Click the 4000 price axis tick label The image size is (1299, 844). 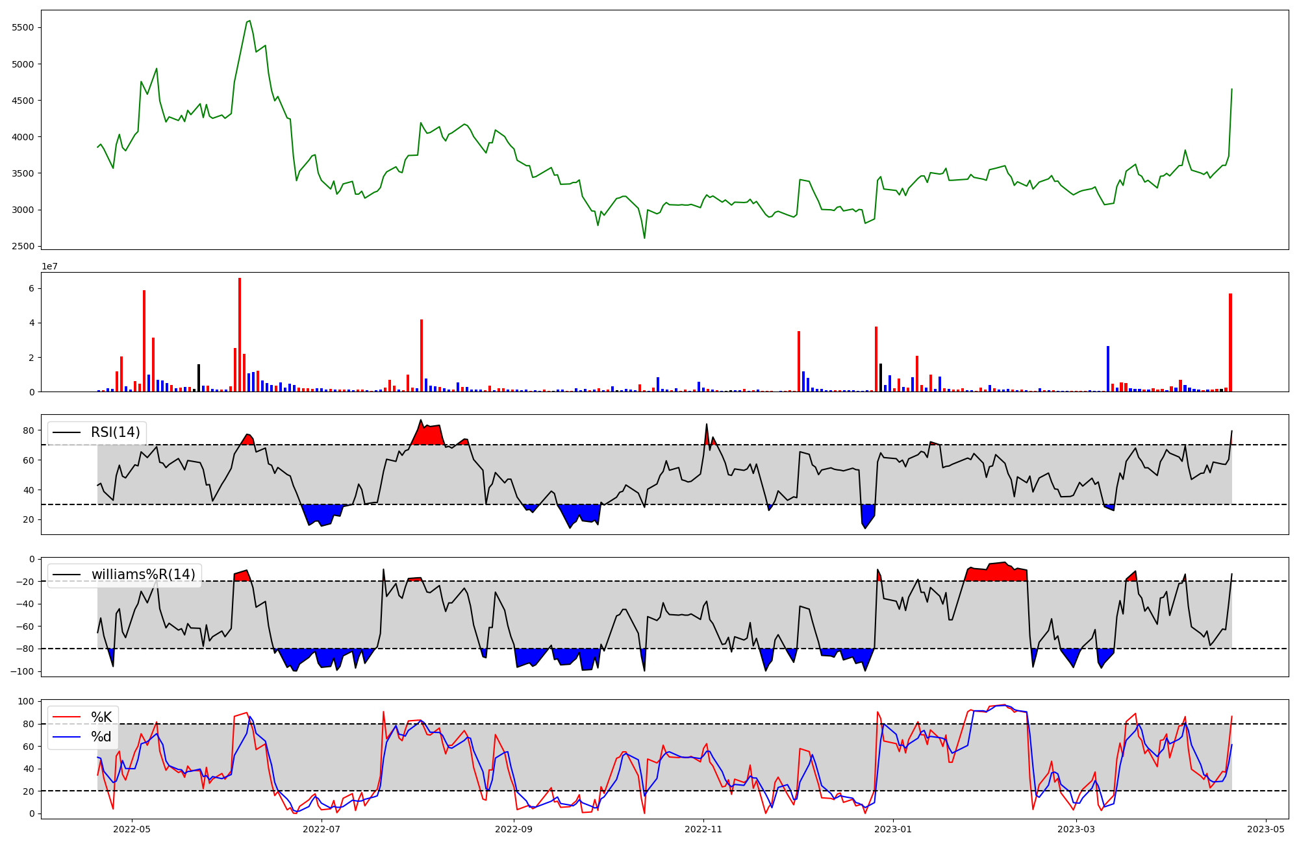23,137
